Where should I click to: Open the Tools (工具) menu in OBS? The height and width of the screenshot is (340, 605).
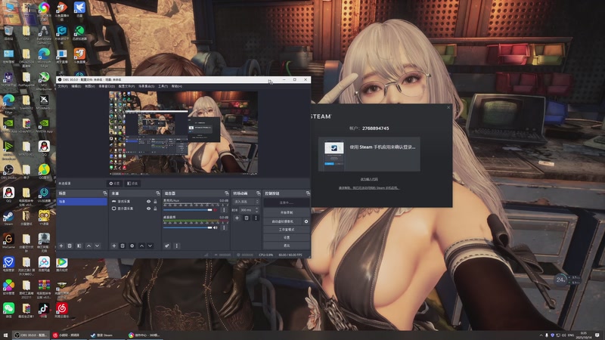(163, 86)
